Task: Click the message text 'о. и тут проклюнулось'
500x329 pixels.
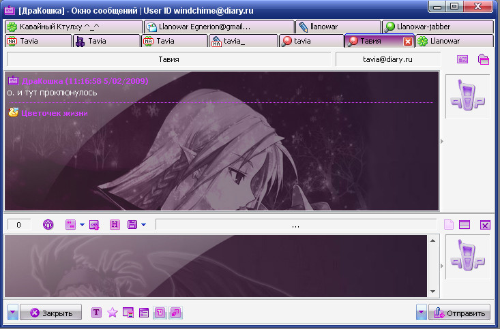Action: point(52,93)
